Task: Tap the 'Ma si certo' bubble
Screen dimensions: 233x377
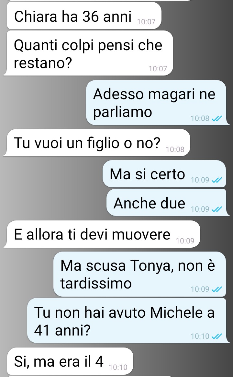Action: point(164,174)
